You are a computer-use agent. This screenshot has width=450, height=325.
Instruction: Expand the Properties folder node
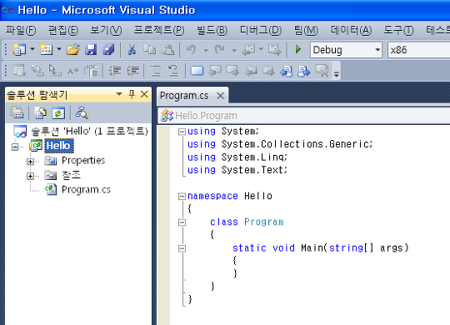pyautogui.click(x=31, y=162)
